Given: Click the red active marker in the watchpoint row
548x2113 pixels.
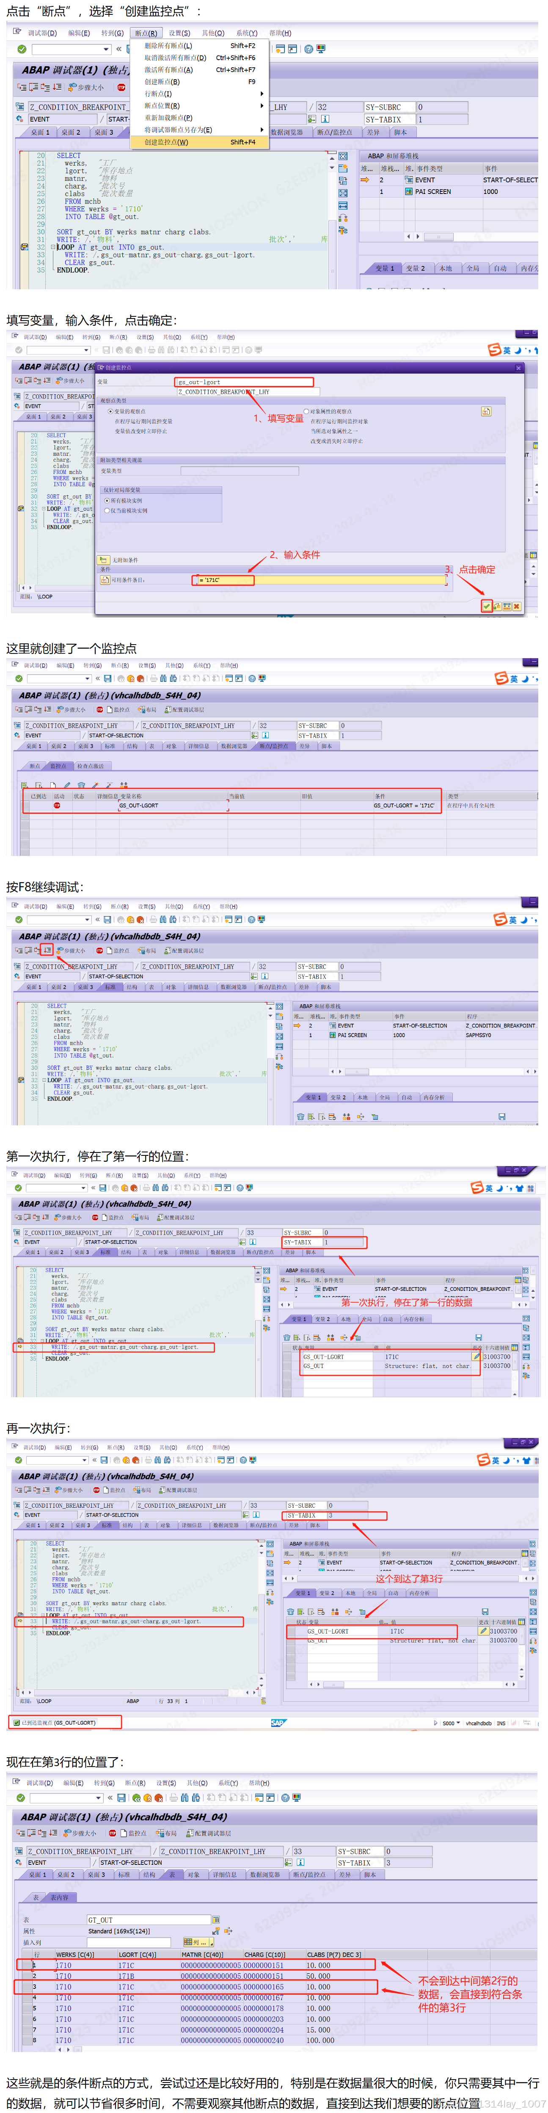Looking at the screenshot, I should [58, 806].
